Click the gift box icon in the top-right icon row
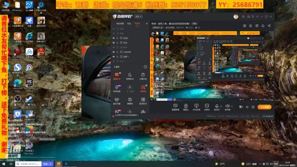This screenshot has width=297, height=167. tap(245, 26)
